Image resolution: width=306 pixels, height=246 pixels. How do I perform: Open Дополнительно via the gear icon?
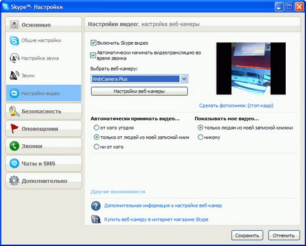pos(14,181)
